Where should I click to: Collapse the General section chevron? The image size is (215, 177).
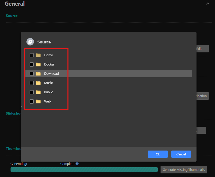point(208,4)
